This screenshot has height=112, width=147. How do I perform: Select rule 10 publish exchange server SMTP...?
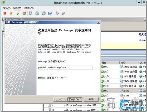point(81,110)
